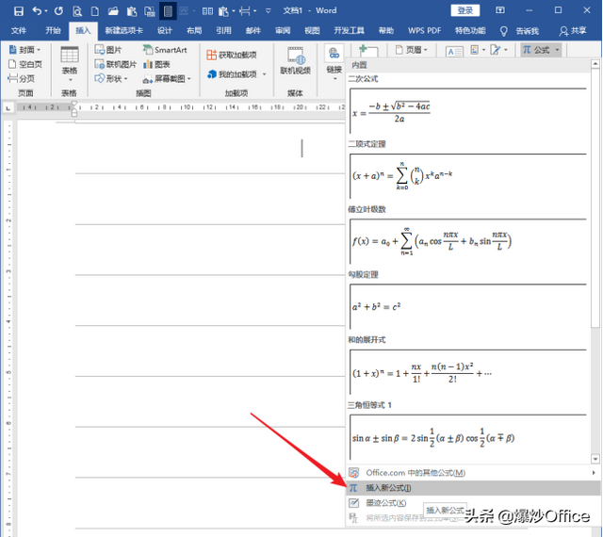Insert a 空白页 blank page
Screen dimensions: 603x537
(25, 64)
